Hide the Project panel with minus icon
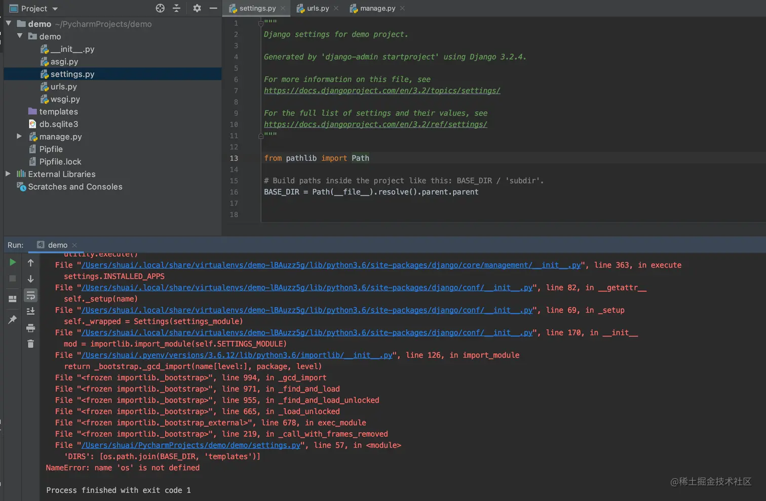Screen dimensions: 766x501 pos(213,8)
